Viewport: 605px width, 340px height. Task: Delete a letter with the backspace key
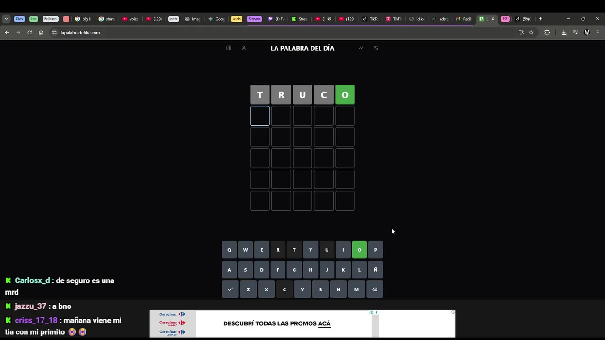pyautogui.click(x=375, y=289)
